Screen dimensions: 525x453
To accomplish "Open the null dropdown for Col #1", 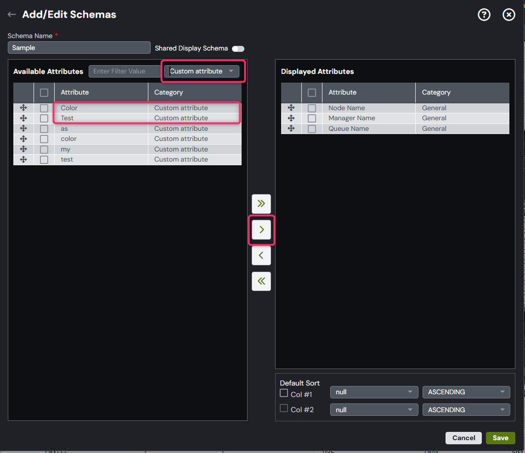I will 374,392.
